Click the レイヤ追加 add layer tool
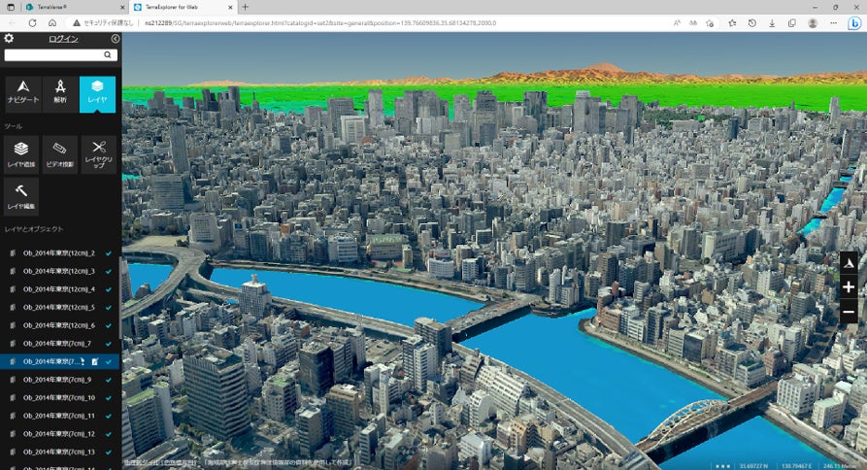The height and width of the screenshot is (470, 867). (x=21, y=154)
